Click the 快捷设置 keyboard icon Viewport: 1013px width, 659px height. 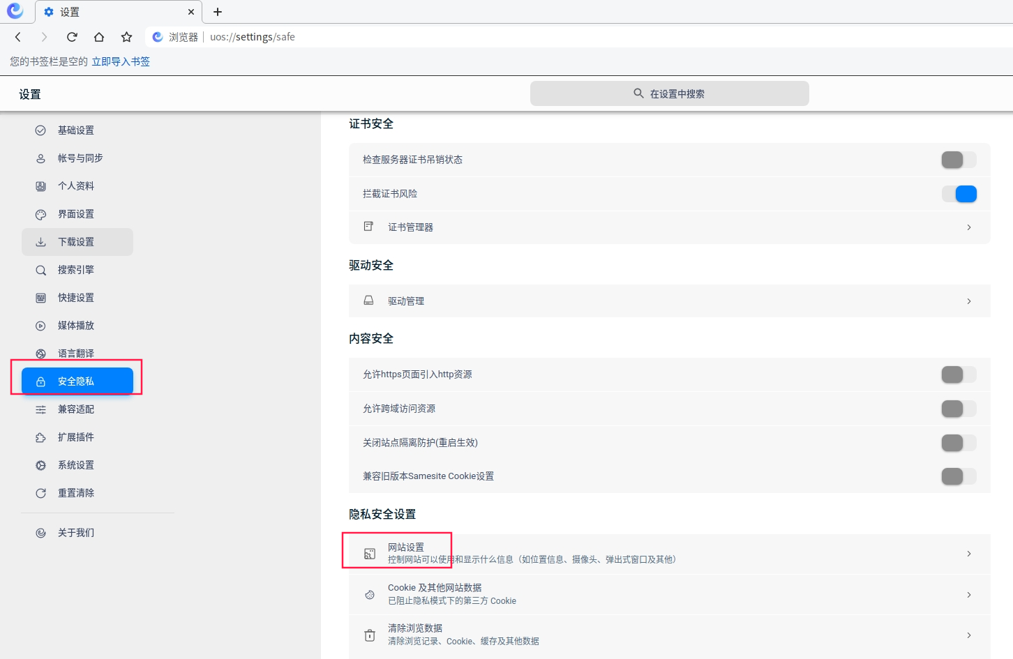pyautogui.click(x=40, y=298)
